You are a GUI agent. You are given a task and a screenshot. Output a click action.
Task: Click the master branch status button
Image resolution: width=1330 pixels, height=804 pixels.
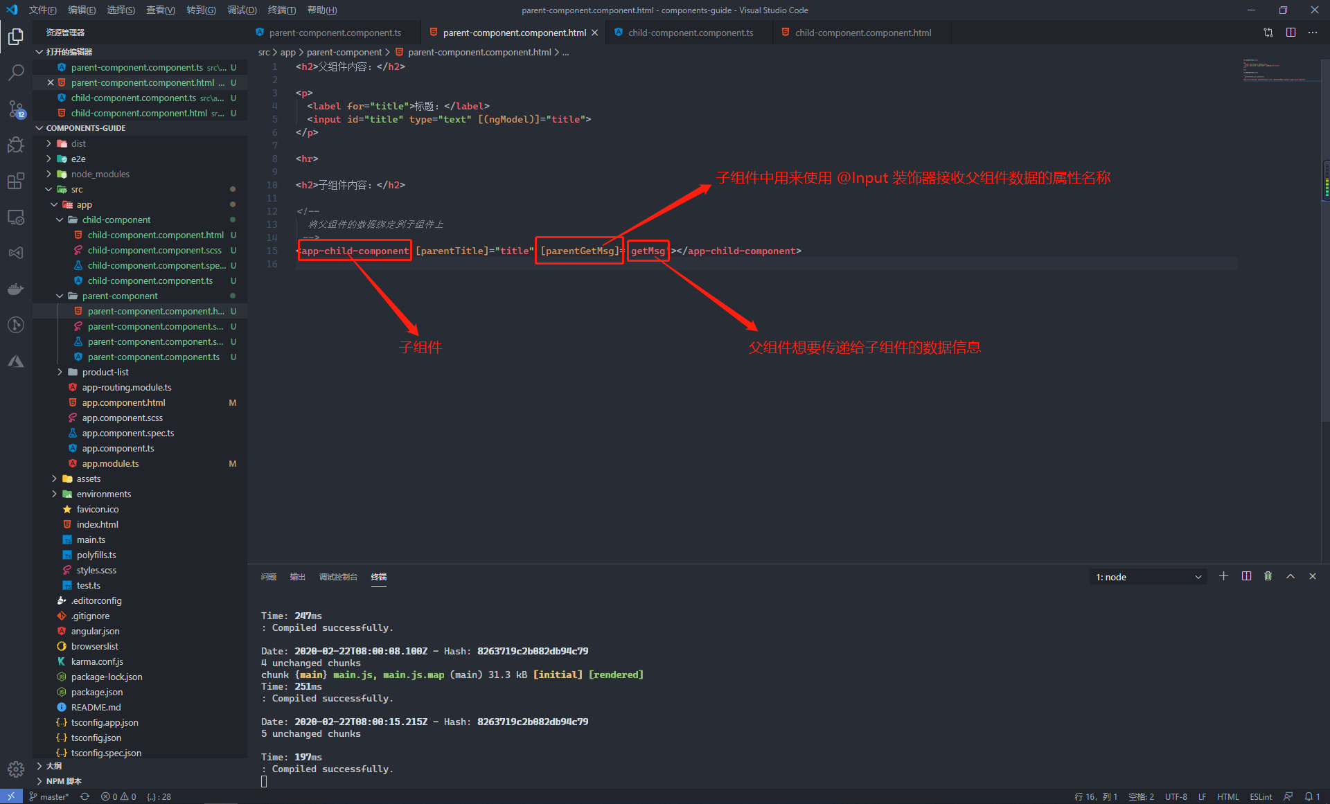tap(49, 796)
